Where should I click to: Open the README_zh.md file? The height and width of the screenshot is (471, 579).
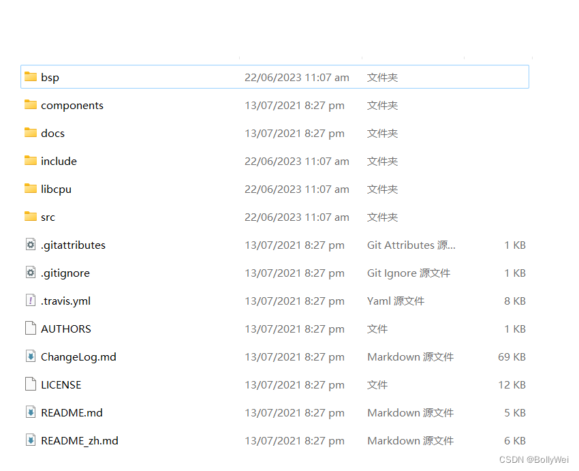click(x=80, y=440)
